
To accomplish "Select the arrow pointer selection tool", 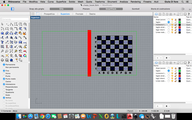I will coord(2,24).
